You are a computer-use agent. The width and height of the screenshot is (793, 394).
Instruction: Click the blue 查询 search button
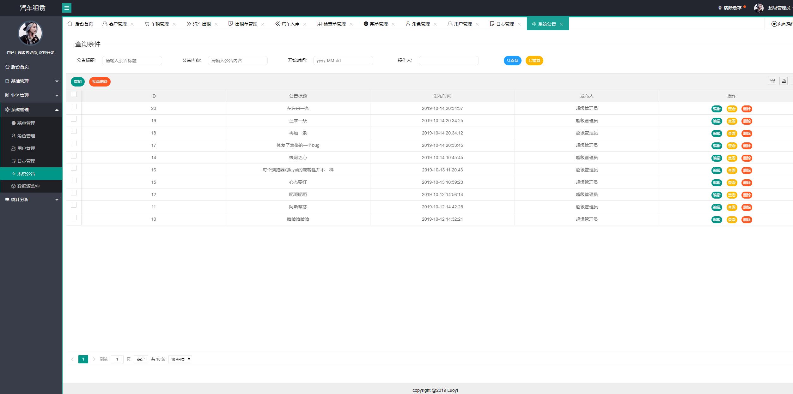512,61
